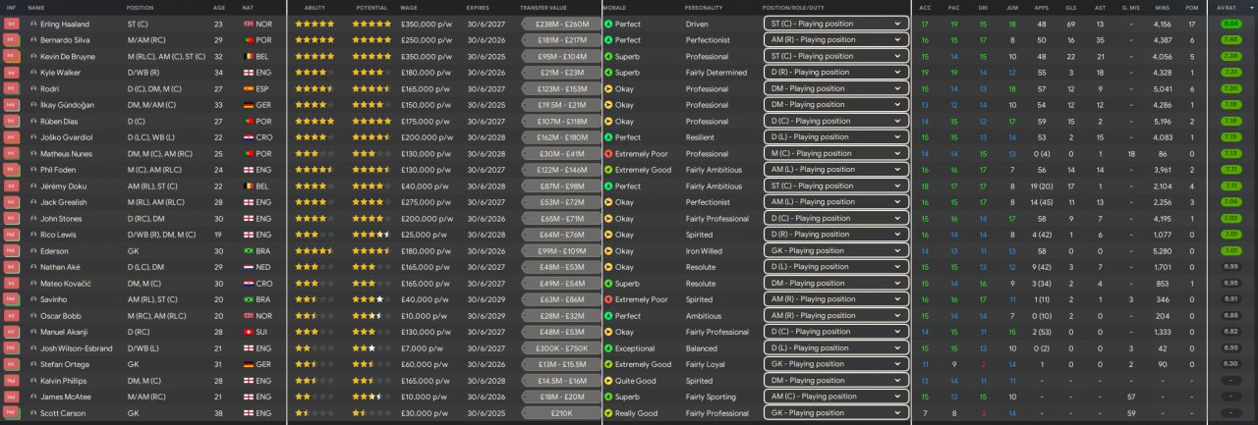Open Jack Grealish's player name link
This screenshot has width=1258, height=425.
64,202
